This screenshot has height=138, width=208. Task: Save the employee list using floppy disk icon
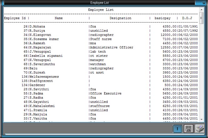[x=189, y=129]
